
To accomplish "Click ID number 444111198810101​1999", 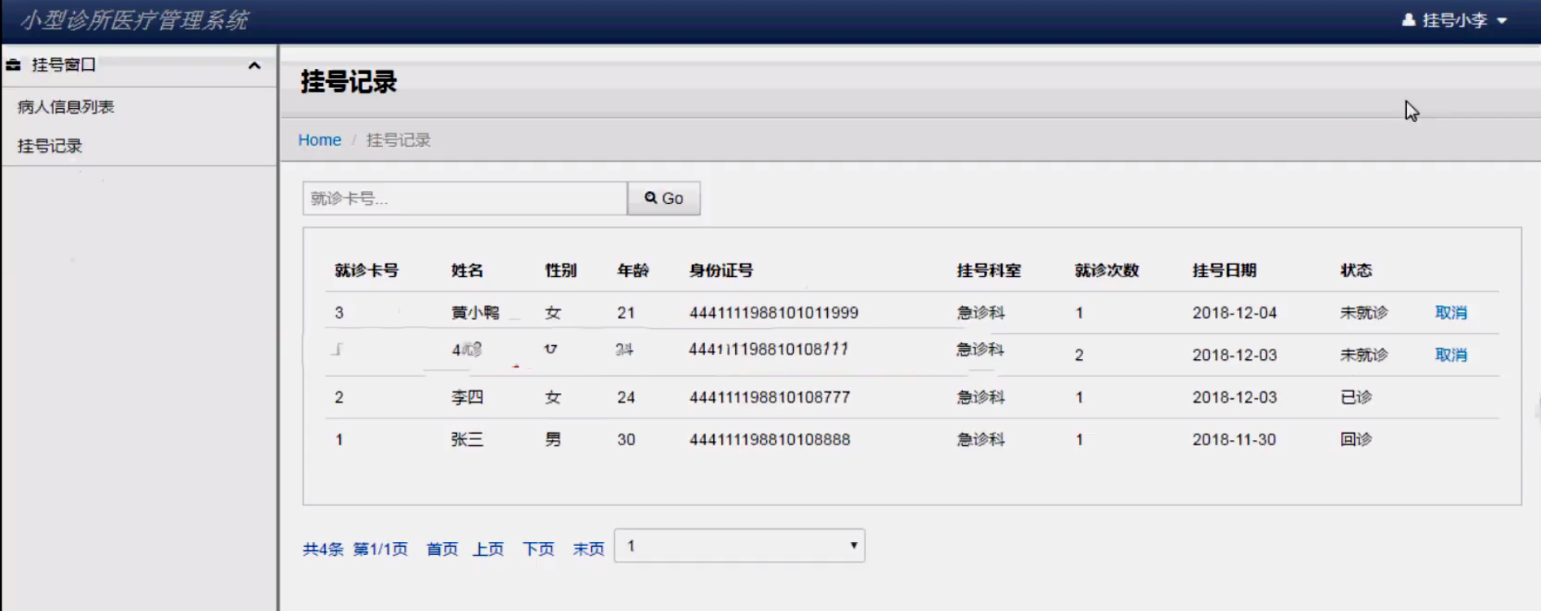I will (x=773, y=313).
